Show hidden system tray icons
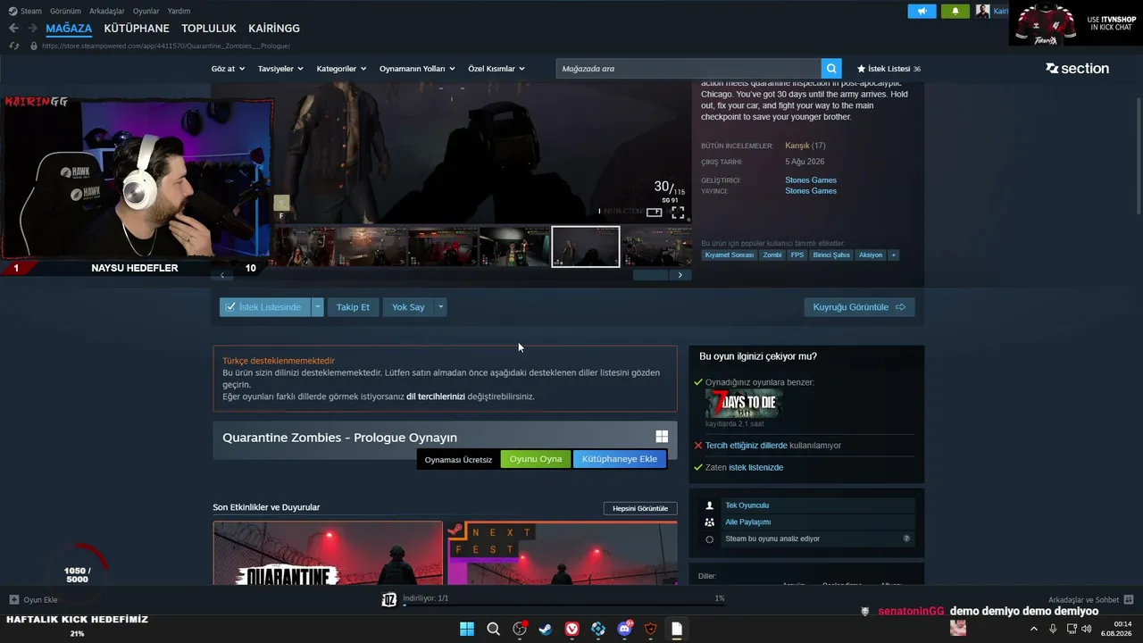This screenshot has height=643, width=1143. pyautogui.click(x=1034, y=629)
